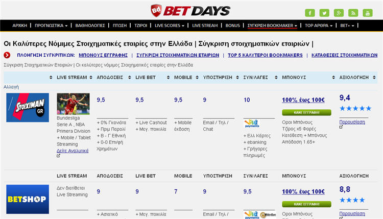Sort table by ΥΠΟΣΤΗΡΙΞΗ column

pos(221,78)
